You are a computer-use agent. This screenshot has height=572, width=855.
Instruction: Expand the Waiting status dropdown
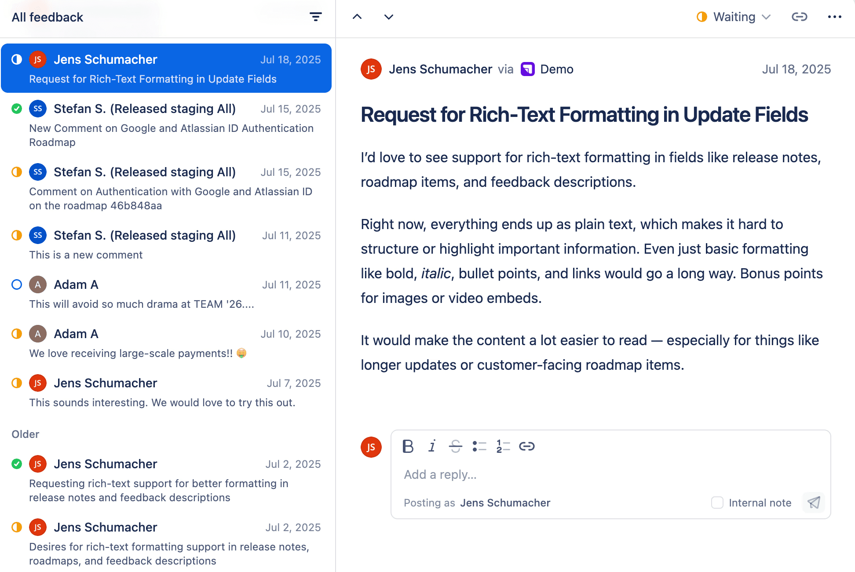[x=734, y=17]
